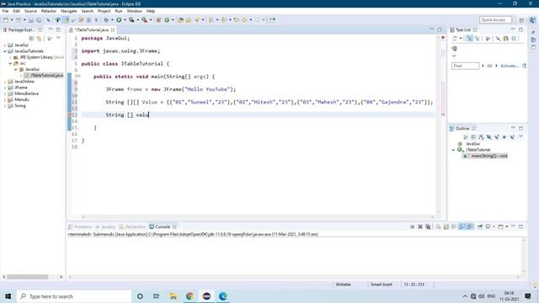Click the Save All toolbar icon

pos(39,20)
